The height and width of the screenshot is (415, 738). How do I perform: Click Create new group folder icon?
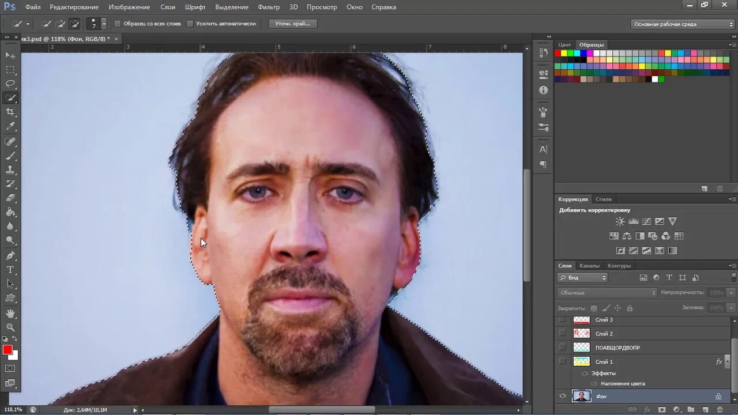(691, 410)
